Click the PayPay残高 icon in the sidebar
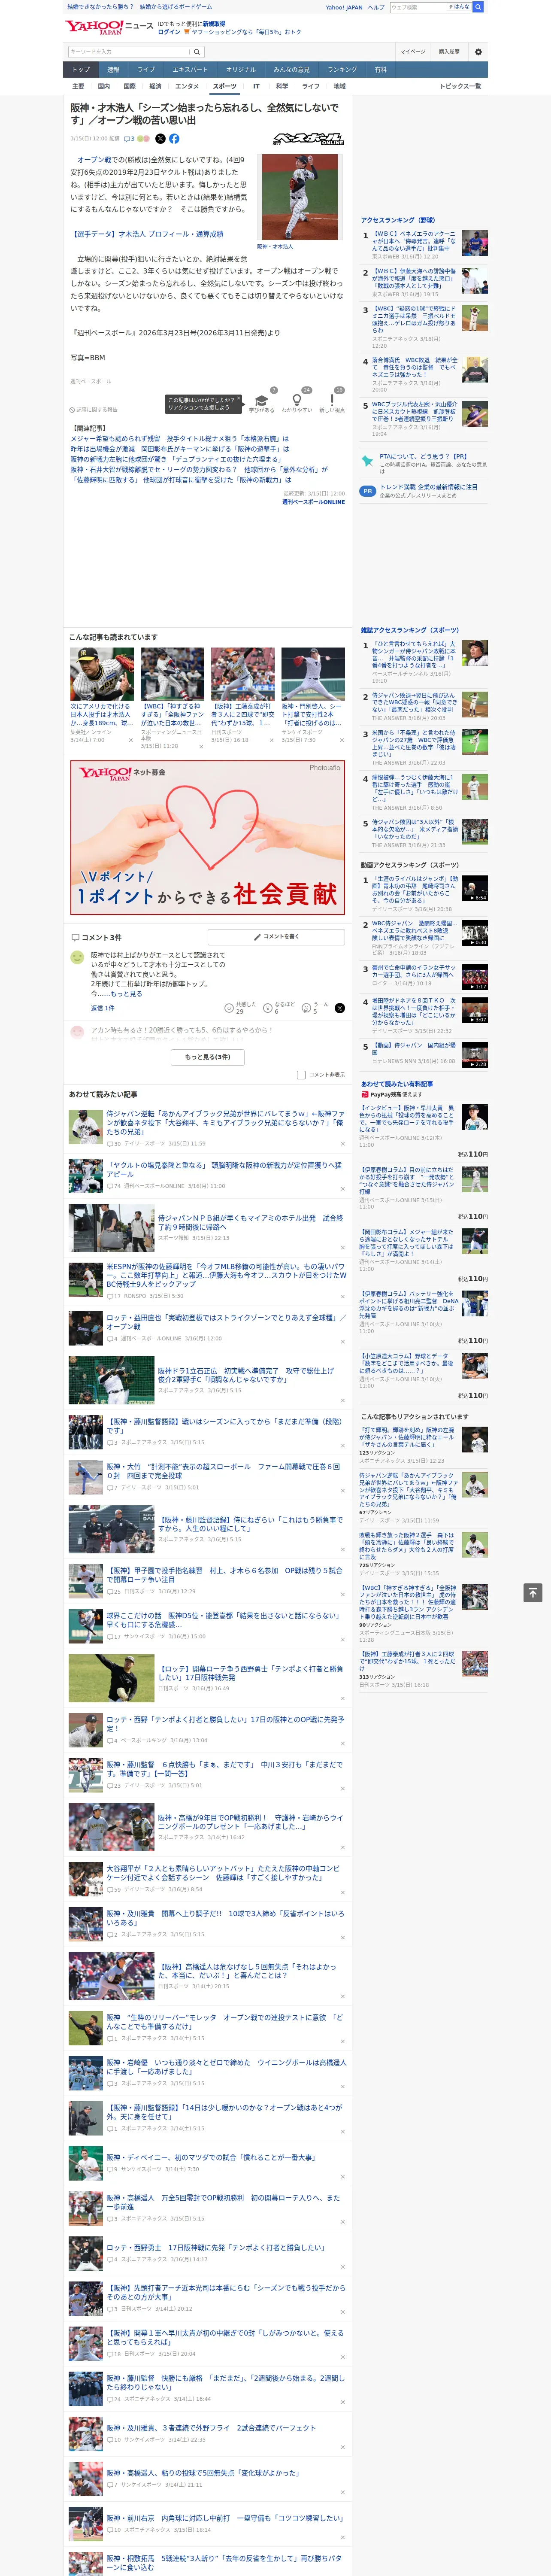This screenshot has height=2576, width=551. coord(365,1094)
